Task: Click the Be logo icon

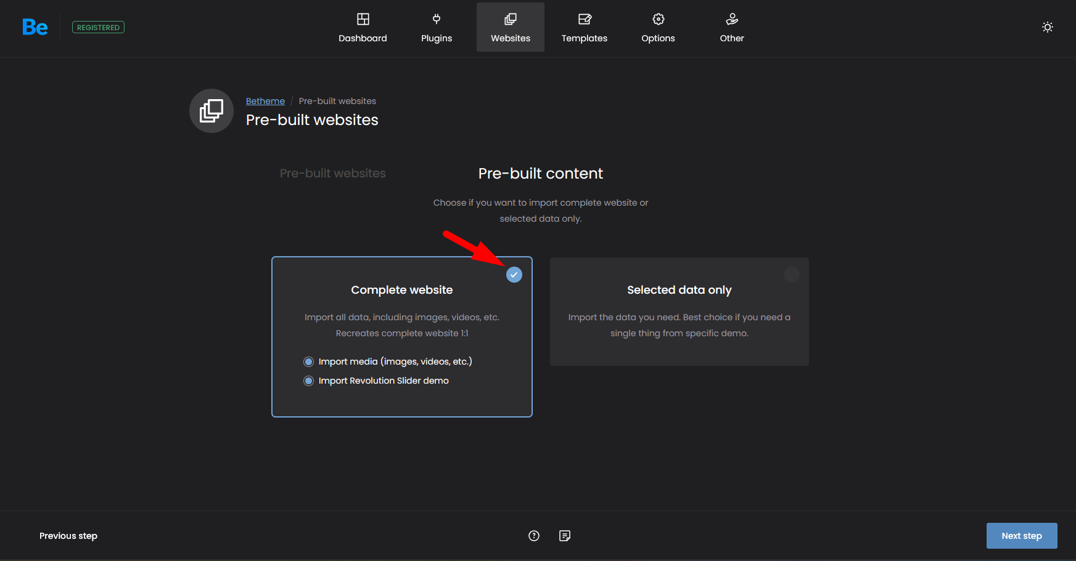Action: [x=35, y=27]
